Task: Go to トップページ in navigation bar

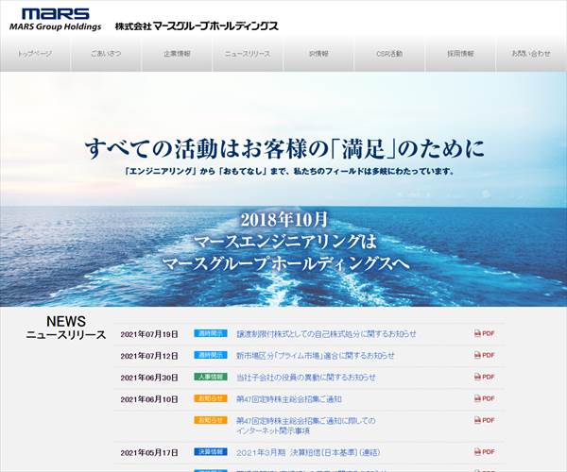Action: (x=35, y=54)
